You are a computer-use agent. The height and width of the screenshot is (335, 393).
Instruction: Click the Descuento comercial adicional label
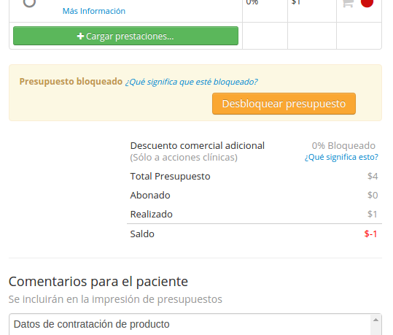tap(198, 145)
